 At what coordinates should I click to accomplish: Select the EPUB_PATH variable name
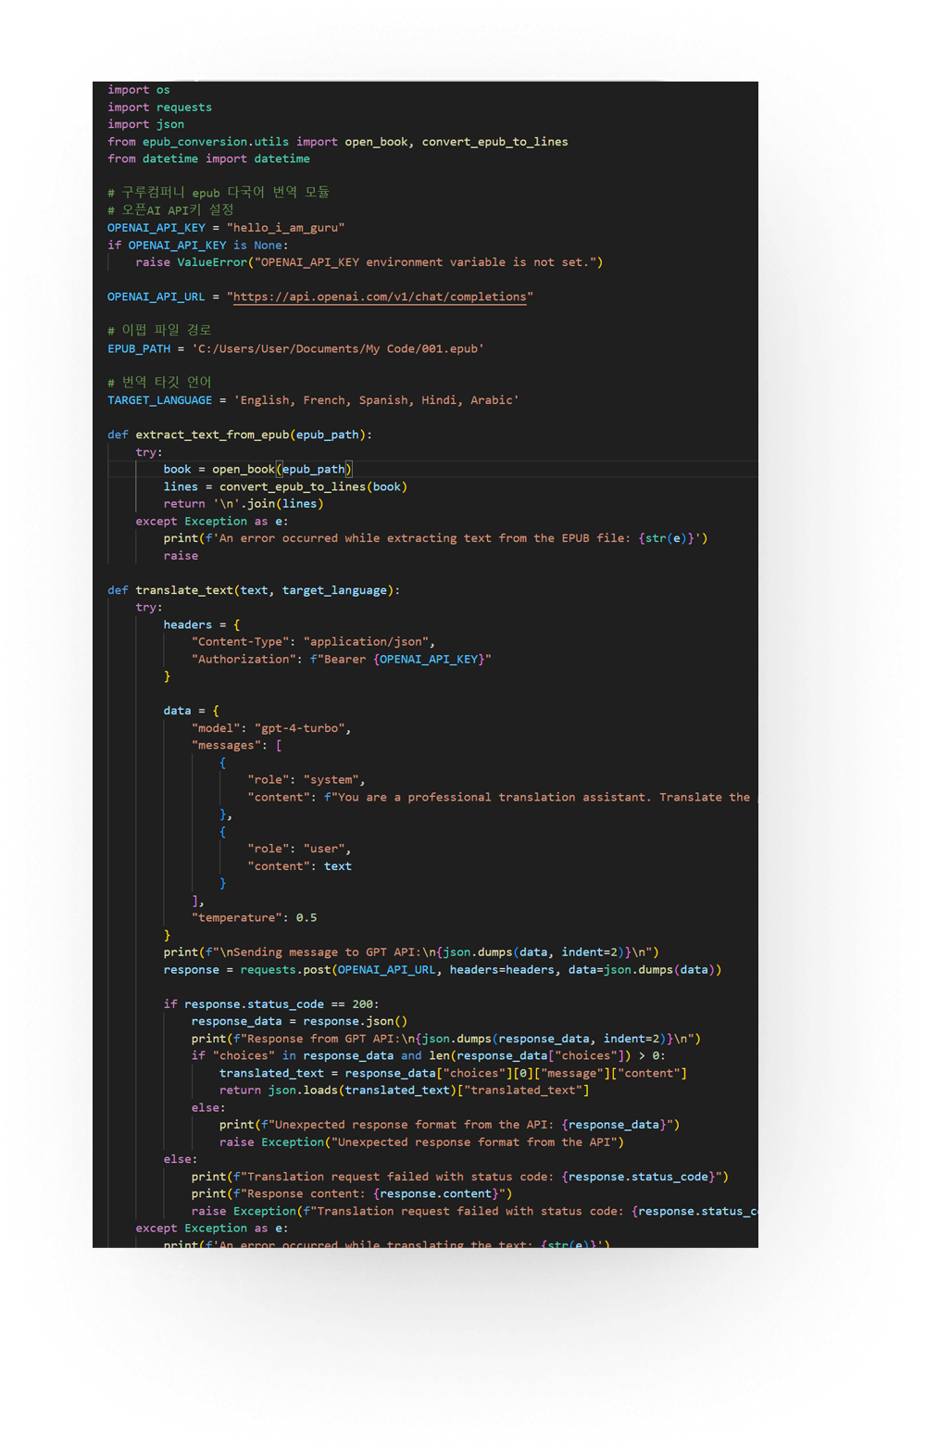pos(139,349)
